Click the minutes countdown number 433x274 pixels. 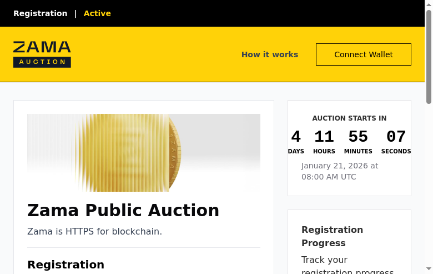tap(358, 137)
